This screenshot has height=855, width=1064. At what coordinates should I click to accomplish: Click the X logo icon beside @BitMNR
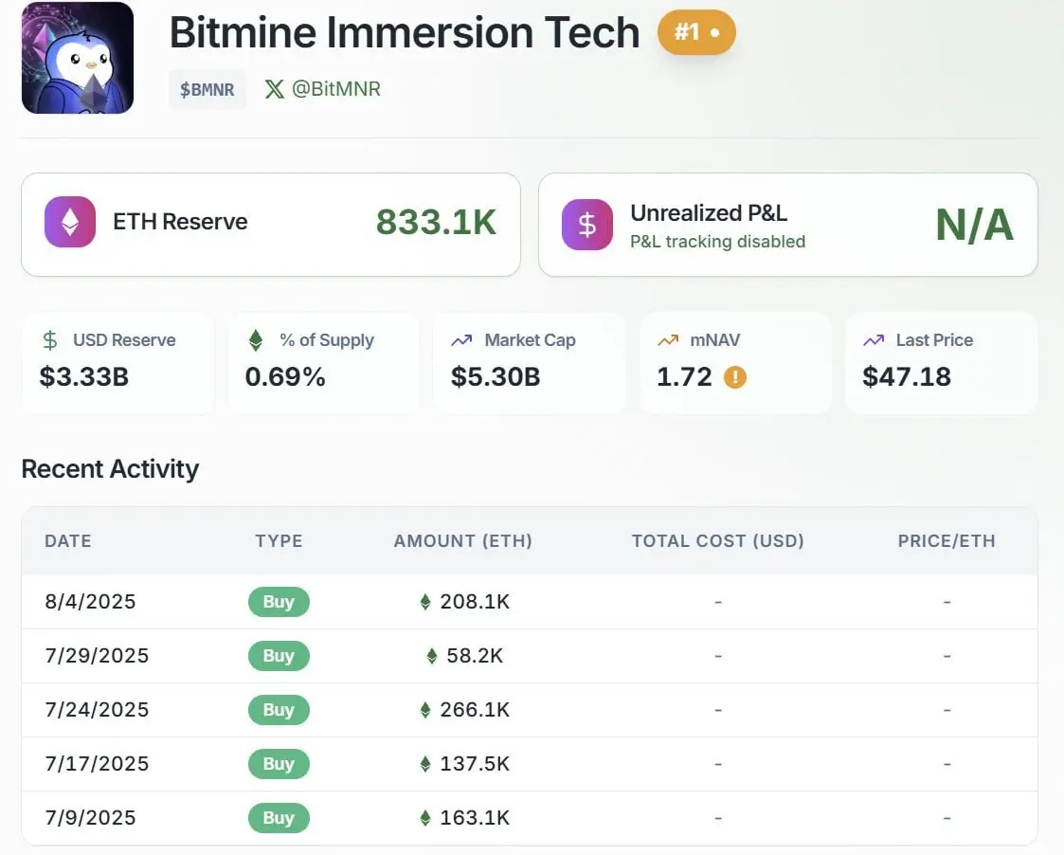pos(274,89)
